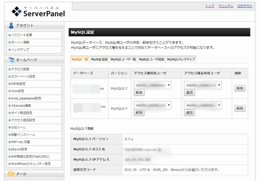The width and height of the screenshot is (261, 181).
Task: Click 削除 under second row's user dropdown
Action: (x=139, y=113)
